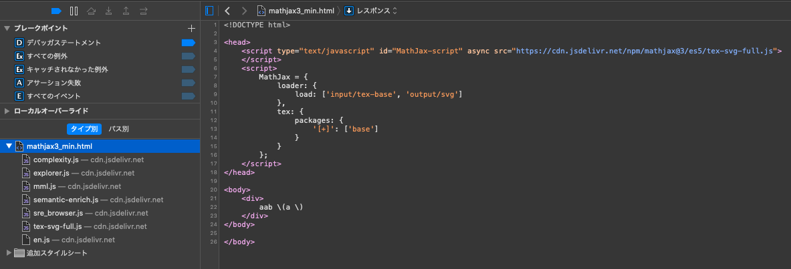Click line number 7 in the gutter
The image size is (791, 269).
tap(215, 77)
